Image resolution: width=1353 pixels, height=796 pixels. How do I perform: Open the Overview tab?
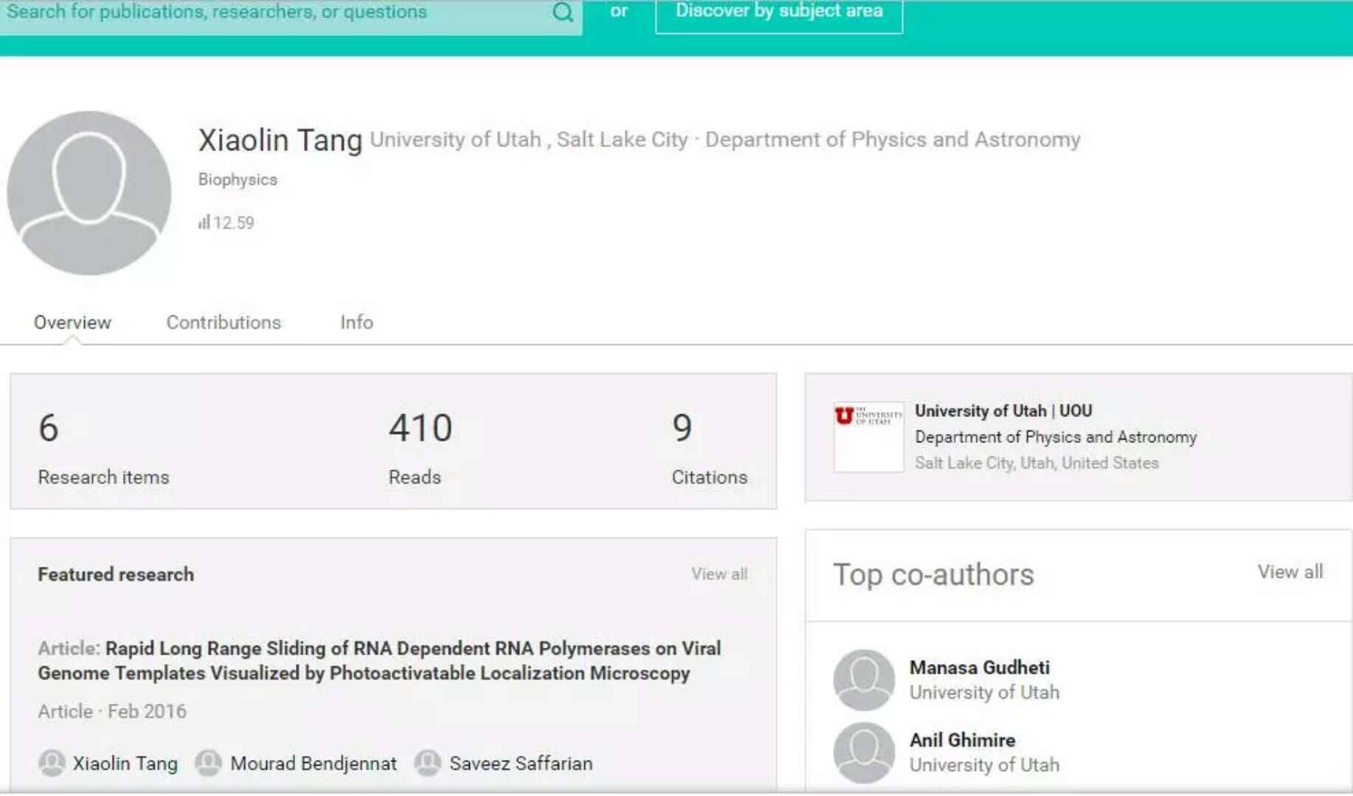(72, 322)
